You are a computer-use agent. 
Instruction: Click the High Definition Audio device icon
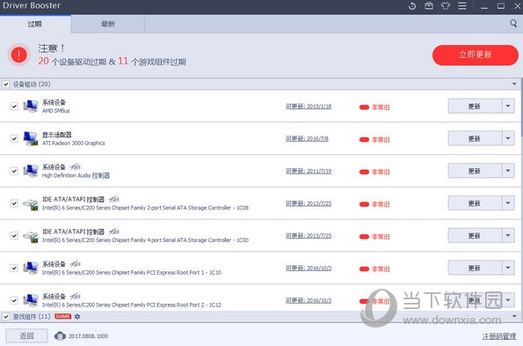pos(31,171)
